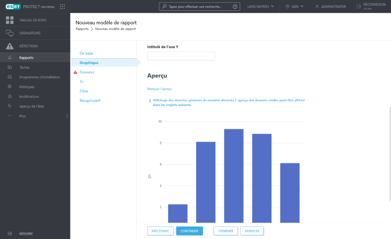Viewport: 391px width, 239px height.
Task: Expand the Plus submenu arrow
Action: (67, 116)
